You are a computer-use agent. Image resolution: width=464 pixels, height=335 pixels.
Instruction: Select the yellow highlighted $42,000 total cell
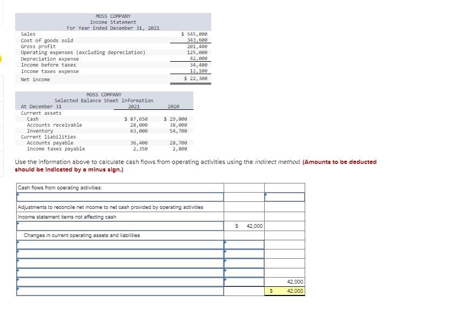pos(289,291)
